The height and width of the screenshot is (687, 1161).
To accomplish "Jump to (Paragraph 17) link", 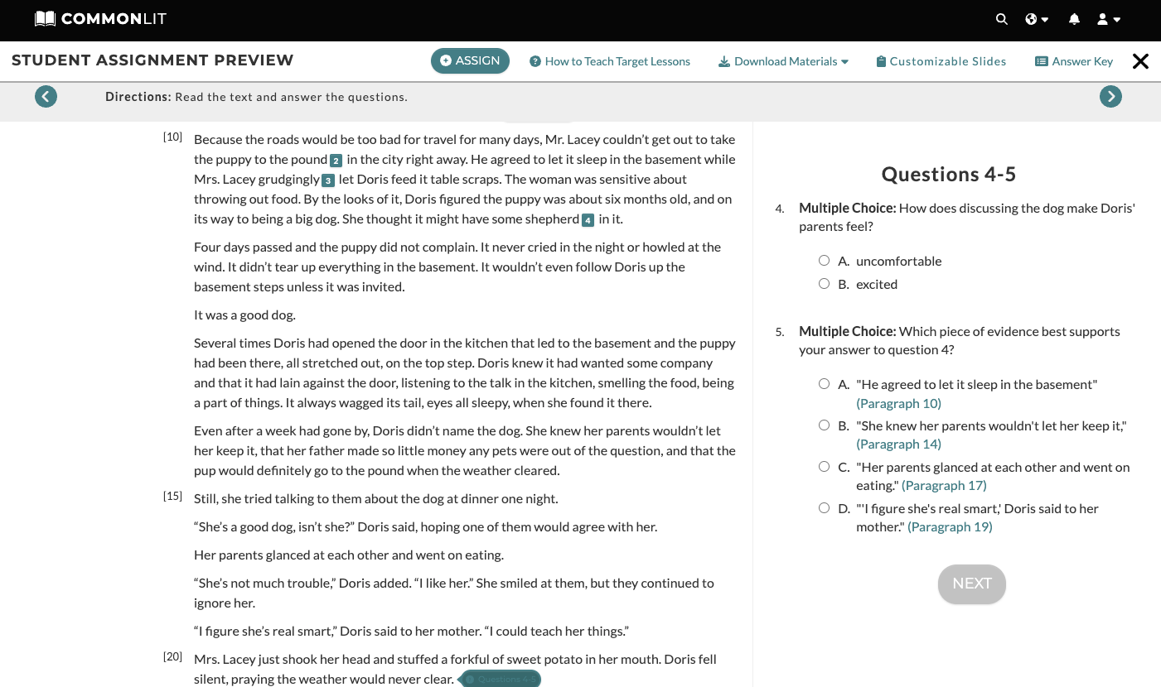I will [x=944, y=486].
